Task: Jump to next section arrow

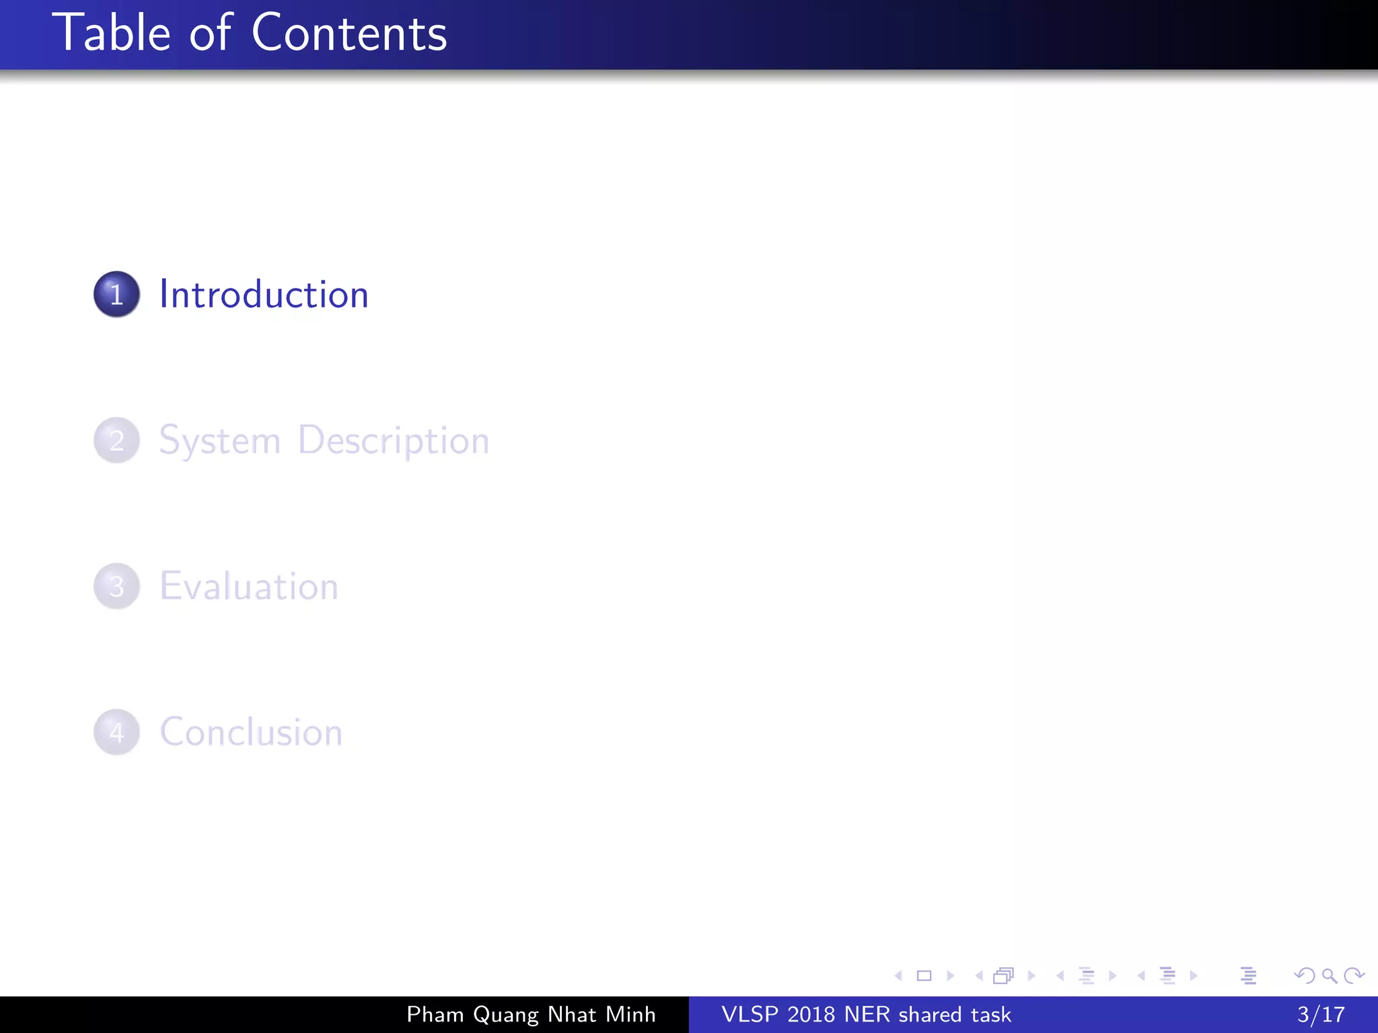Action: pyautogui.click(x=1194, y=976)
